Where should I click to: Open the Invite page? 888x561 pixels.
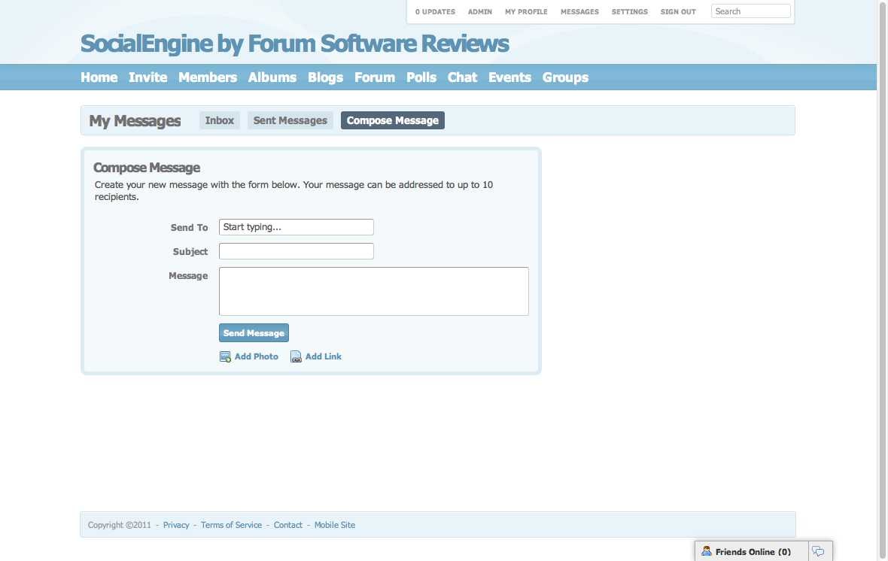pos(147,77)
